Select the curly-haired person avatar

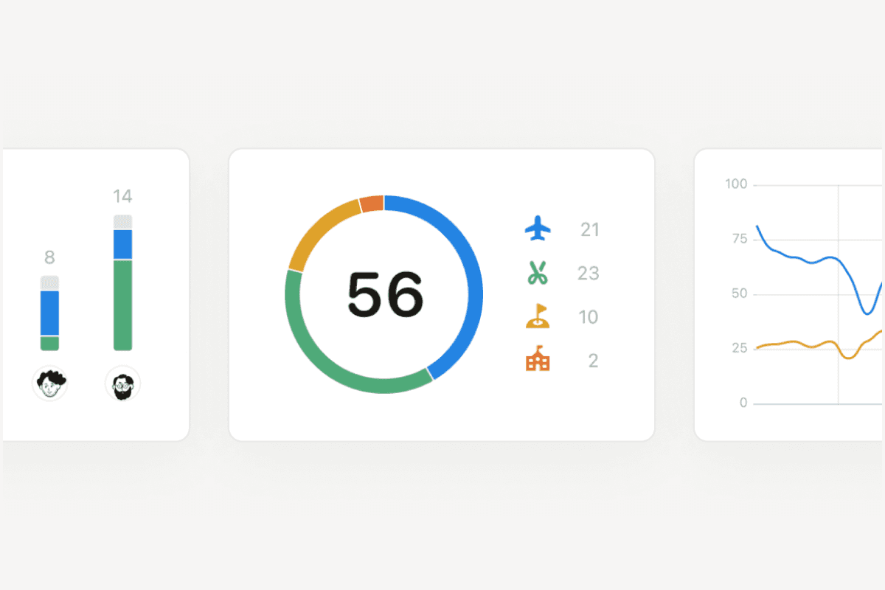[x=50, y=383]
